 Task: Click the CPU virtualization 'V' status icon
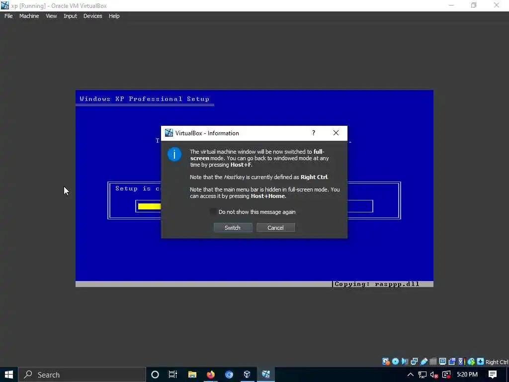pyautogui.click(x=462, y=362)
